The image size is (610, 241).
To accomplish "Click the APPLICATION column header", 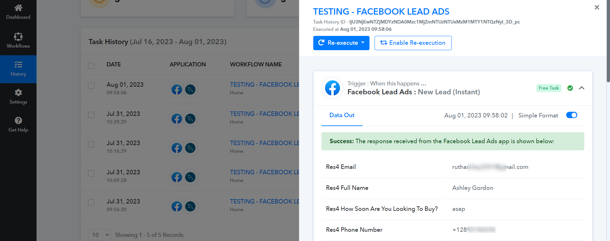I will tap(188, 64).
